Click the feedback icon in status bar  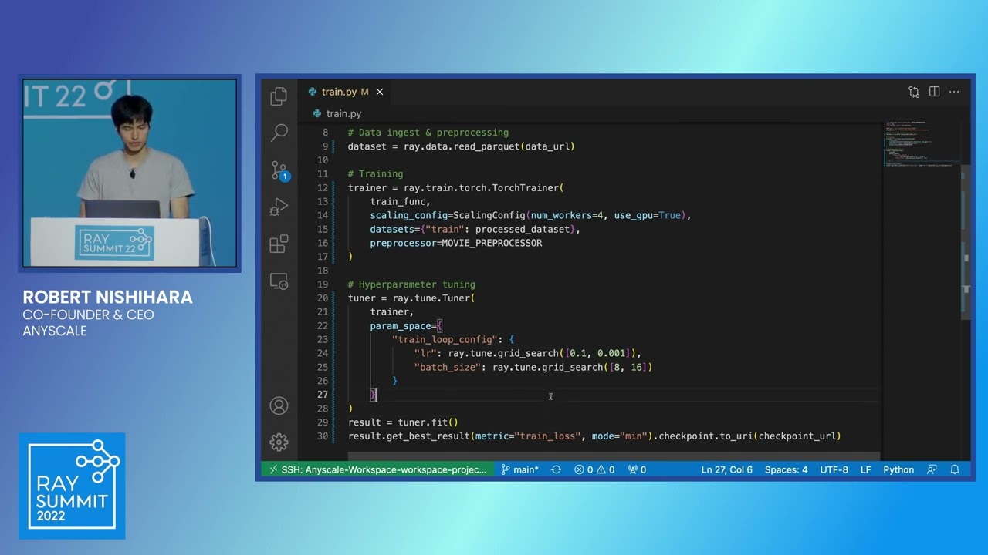point(932,469)
